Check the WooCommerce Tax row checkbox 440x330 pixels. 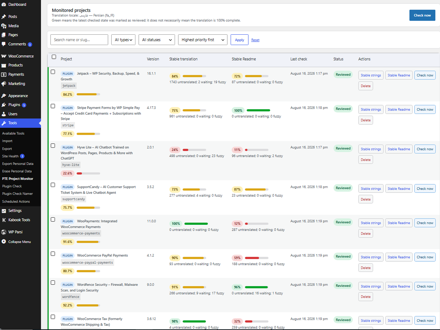(53, 317)
